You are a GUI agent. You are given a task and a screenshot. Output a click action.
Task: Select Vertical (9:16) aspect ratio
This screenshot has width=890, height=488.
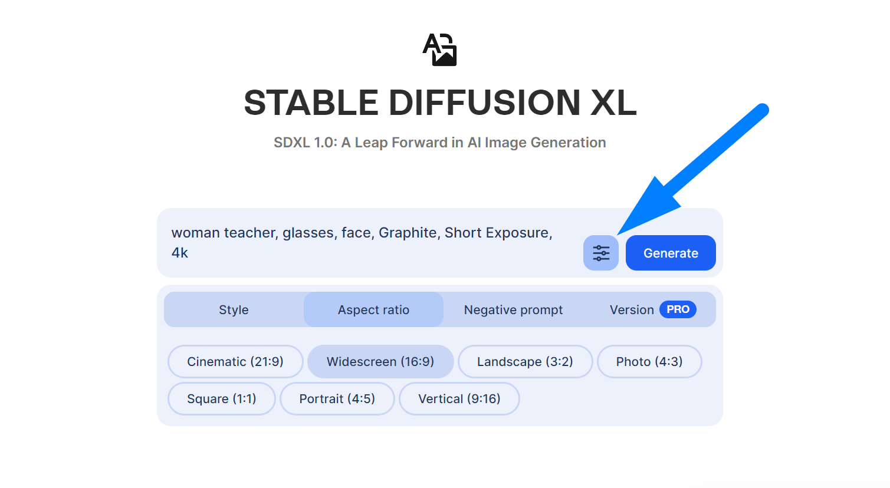[459, 398]
